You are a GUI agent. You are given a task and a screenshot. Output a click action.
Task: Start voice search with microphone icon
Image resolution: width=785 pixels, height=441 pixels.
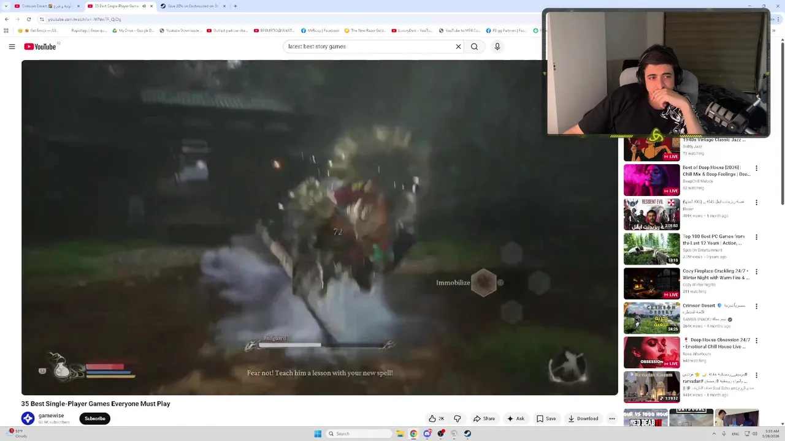click(497, 47)
